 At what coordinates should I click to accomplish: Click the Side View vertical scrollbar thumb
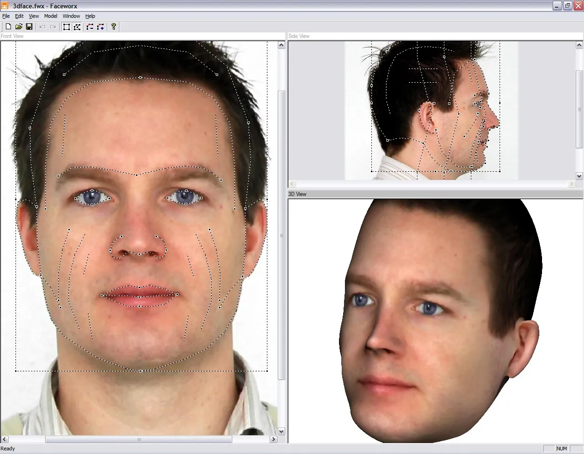579,110
